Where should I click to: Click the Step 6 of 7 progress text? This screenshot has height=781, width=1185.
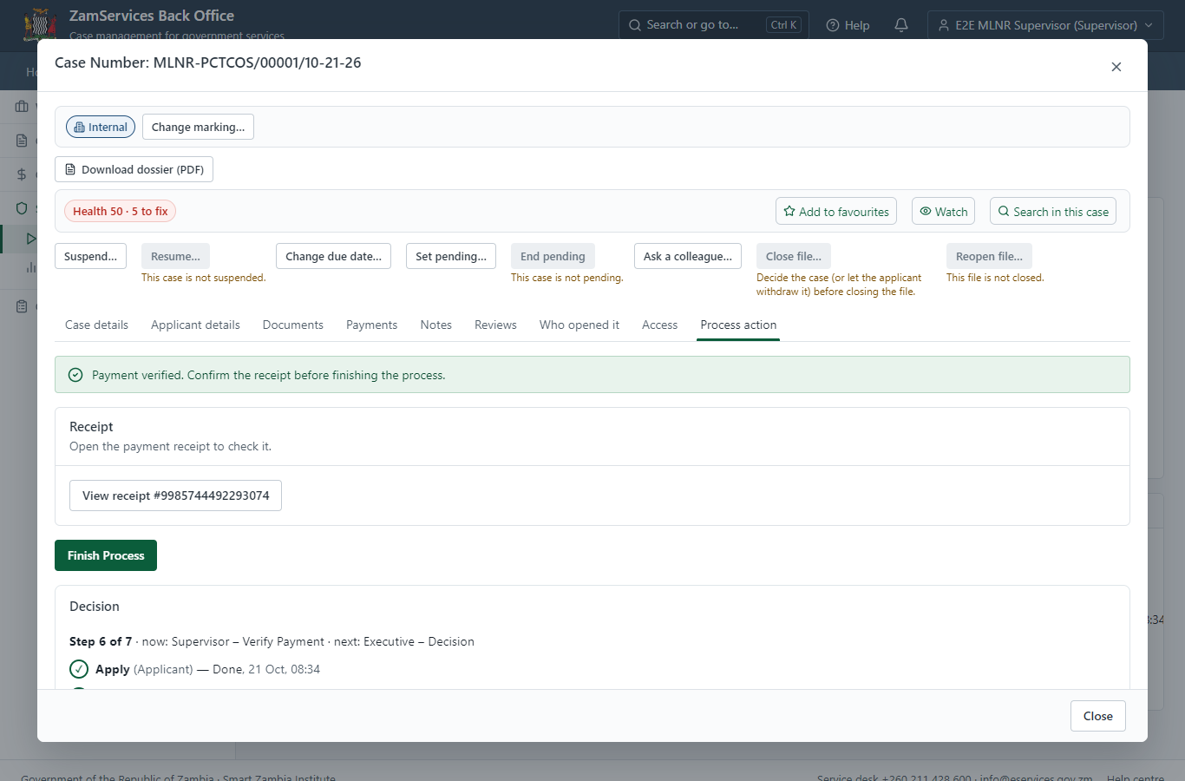click(101, 641)
